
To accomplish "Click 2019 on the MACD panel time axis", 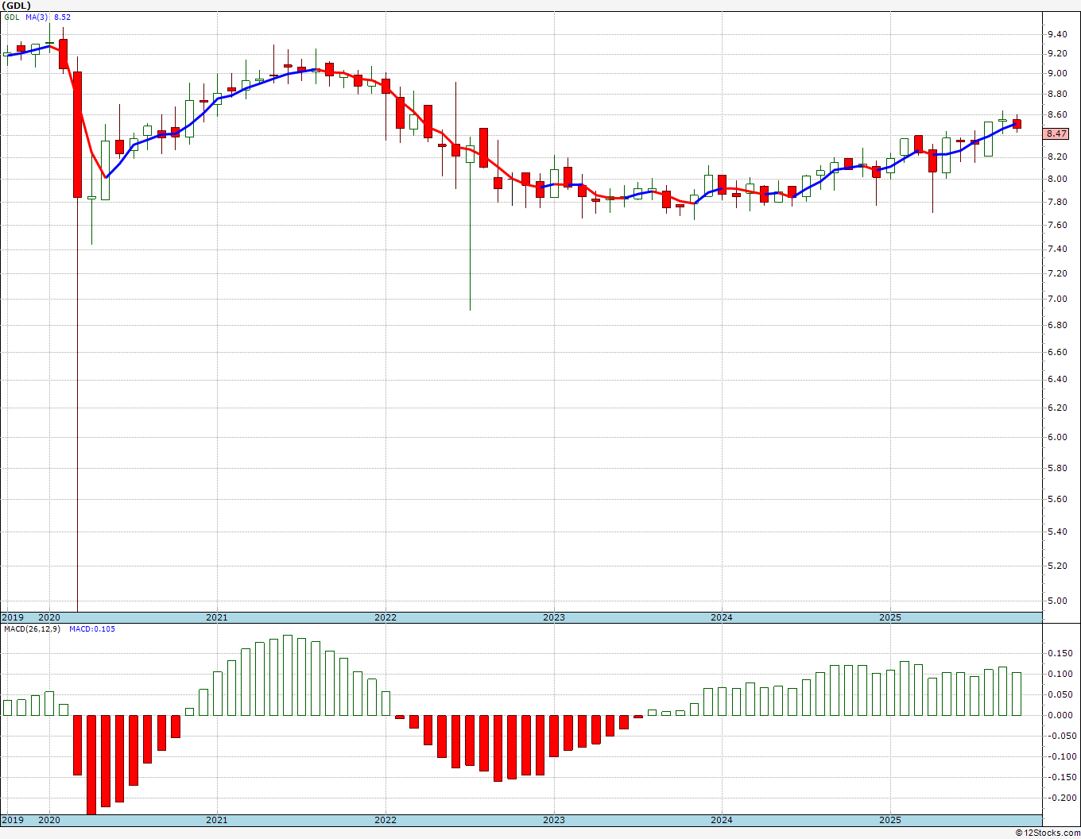I will (x=13, y=820).
